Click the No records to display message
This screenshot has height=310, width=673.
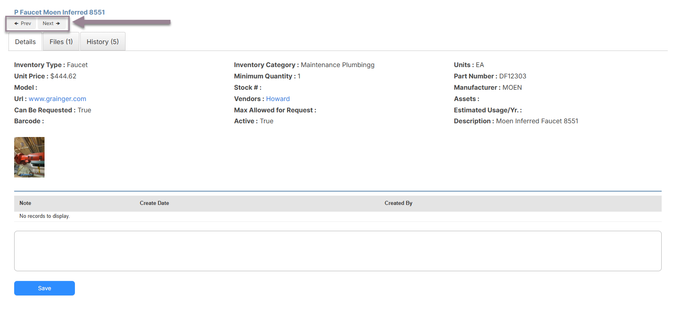tap(45, 216)
